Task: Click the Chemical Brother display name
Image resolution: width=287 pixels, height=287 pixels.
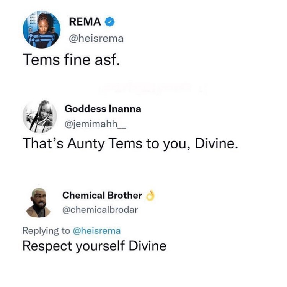Action: pos(102,195)
